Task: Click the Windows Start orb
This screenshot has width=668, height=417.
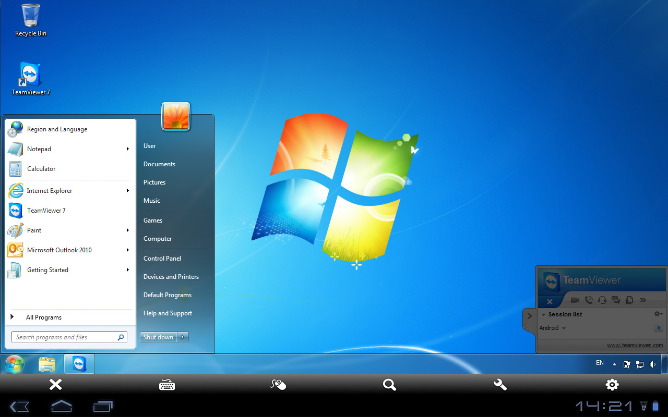Action: pyautogui.click(x=14, y=364)
